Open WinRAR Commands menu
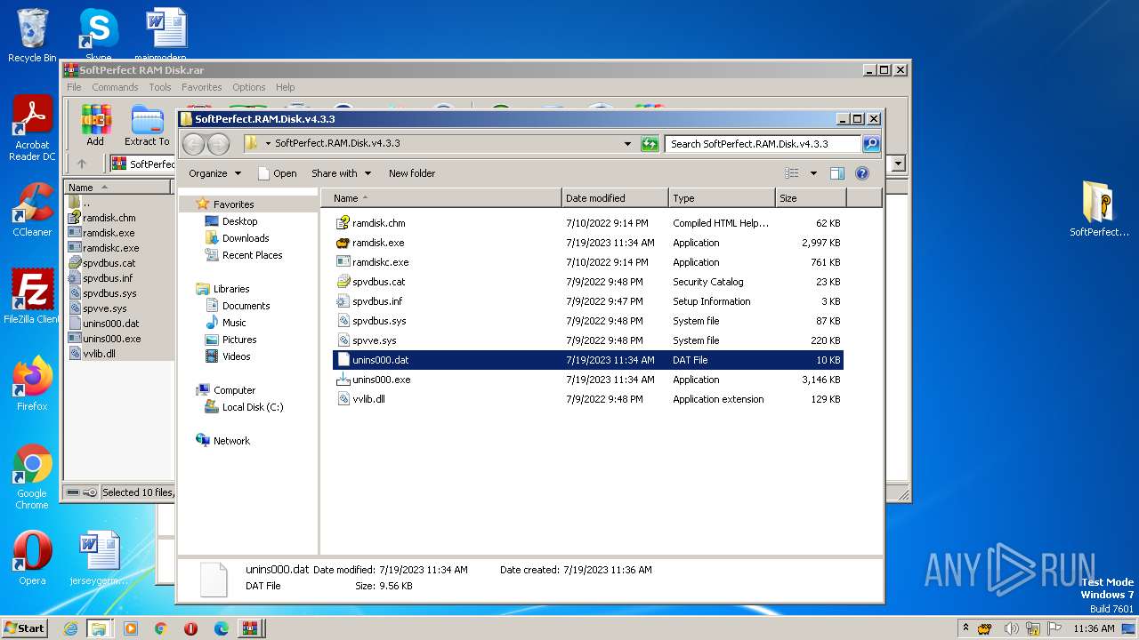Image resolution: width=1139 pixels, height=640 pixels. click(115, 87)
